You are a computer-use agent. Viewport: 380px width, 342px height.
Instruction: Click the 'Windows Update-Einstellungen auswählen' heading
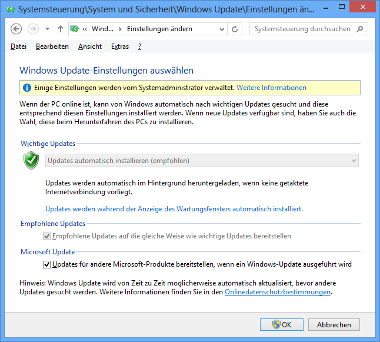click(x=106, y=70)
